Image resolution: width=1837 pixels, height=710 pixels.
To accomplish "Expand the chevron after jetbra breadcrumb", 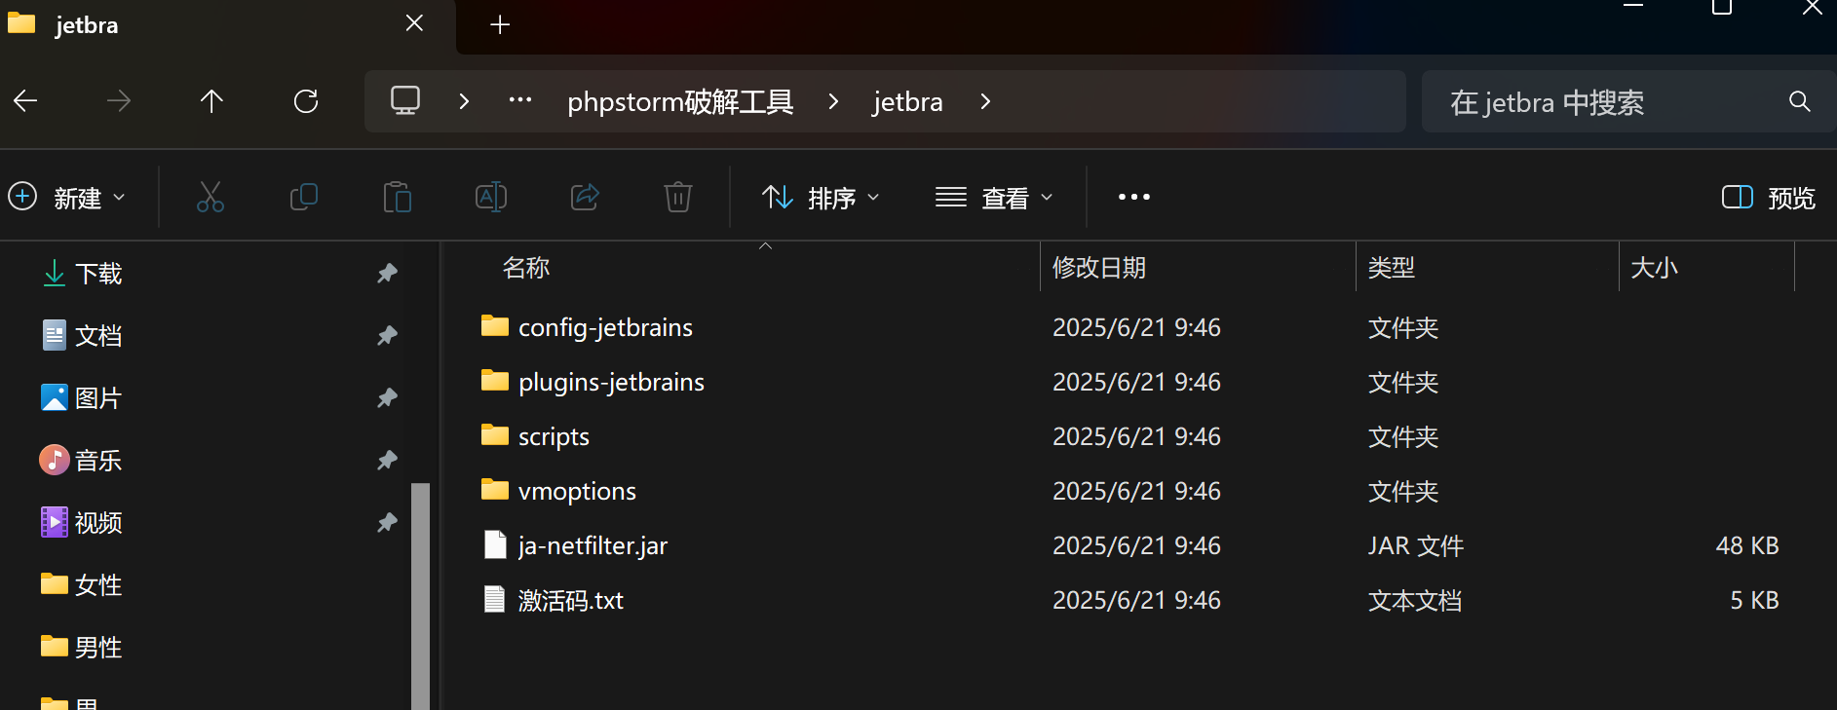I will click(x=985, y=101).
